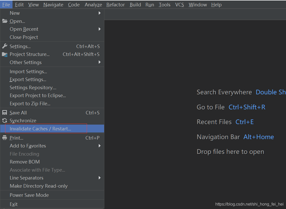
Task: Click the 'Double Sh' shortcut text
Action: click(271, 92)
